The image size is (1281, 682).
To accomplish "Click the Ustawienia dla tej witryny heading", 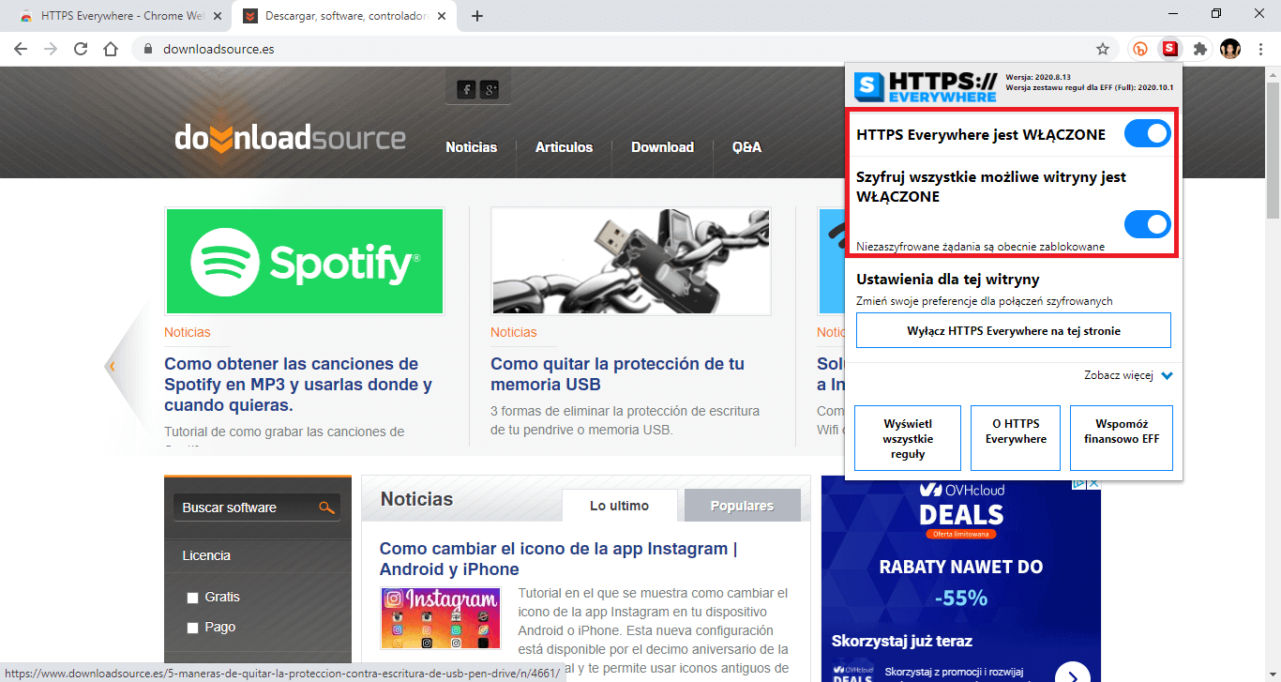I will coord(948,279).
